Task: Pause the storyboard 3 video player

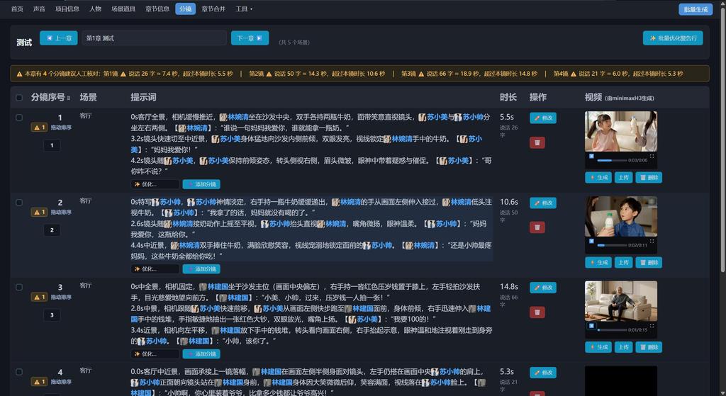Action: (591, 326)
